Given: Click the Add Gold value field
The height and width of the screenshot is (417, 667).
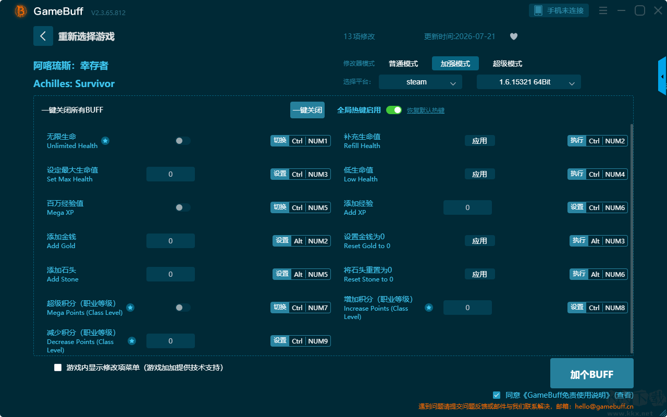Looking at the screenshot, I should point(170,241).
